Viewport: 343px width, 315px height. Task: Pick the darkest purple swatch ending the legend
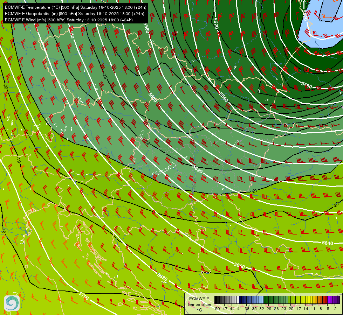tap(339, 300)
